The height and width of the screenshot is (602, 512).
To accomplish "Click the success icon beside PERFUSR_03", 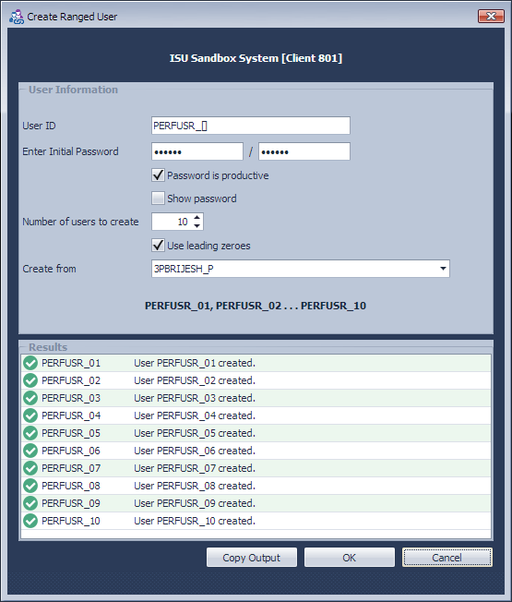I will tap(30, 398).
